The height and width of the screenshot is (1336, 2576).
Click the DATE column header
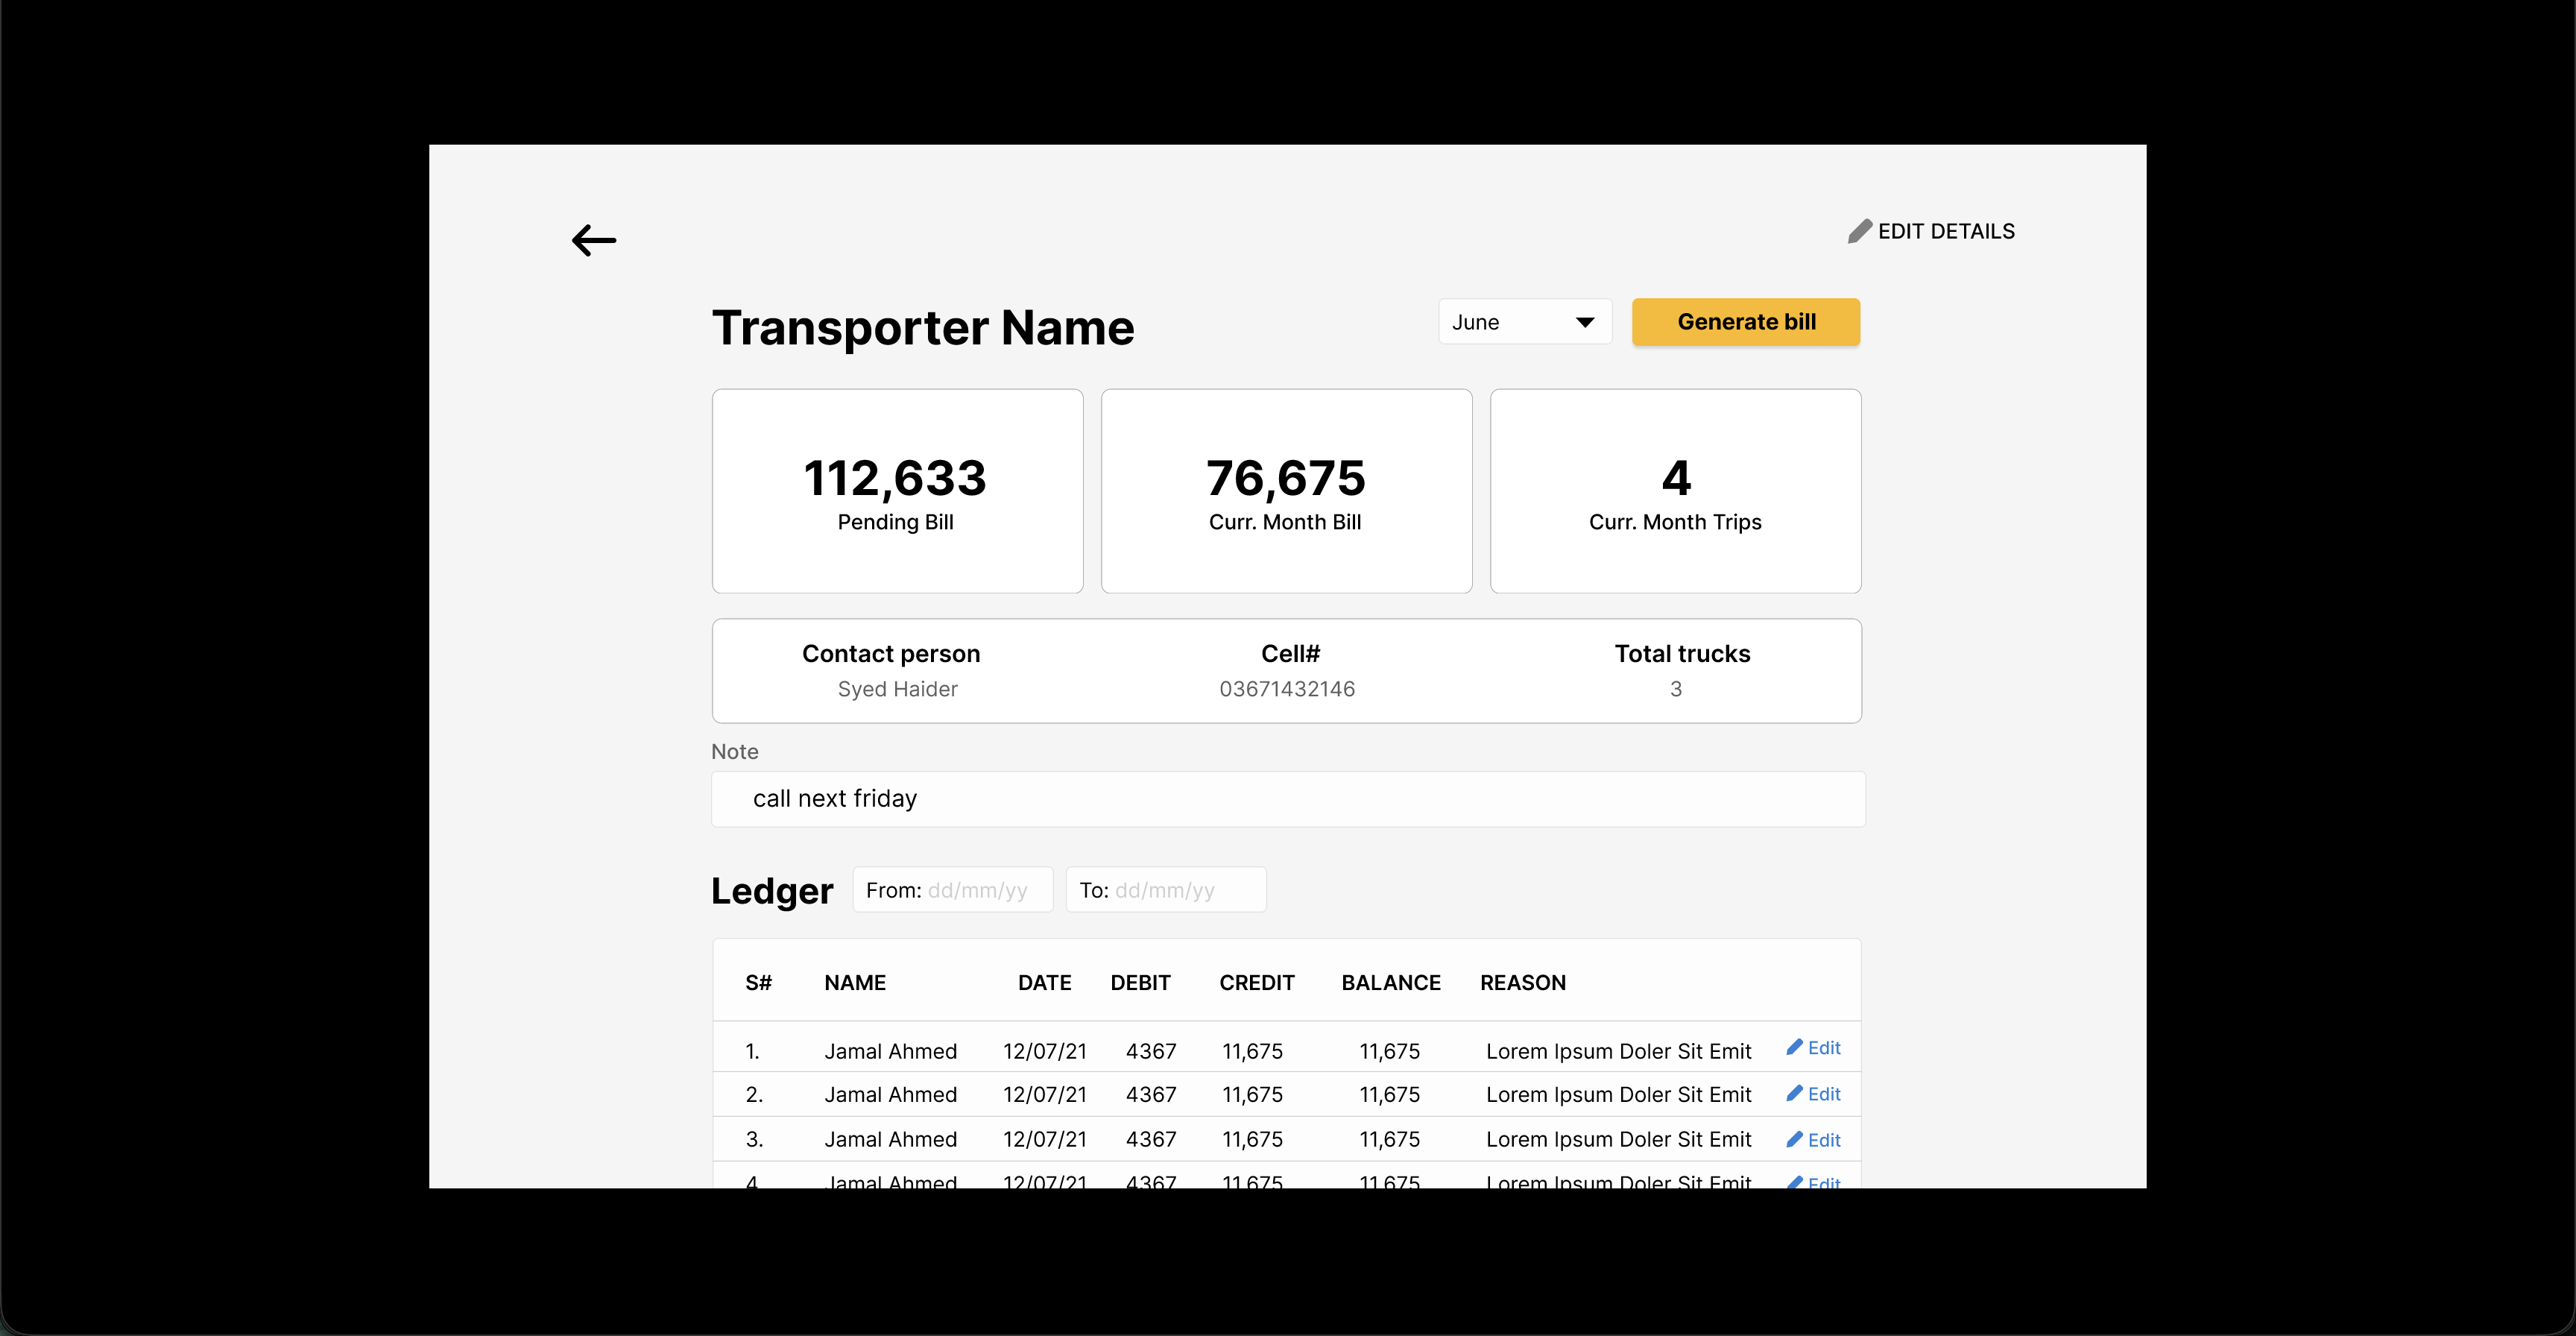point(1044,983)
